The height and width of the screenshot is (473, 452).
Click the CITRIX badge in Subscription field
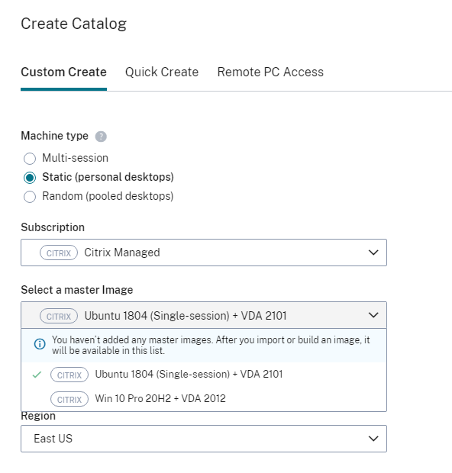[59, 253]
